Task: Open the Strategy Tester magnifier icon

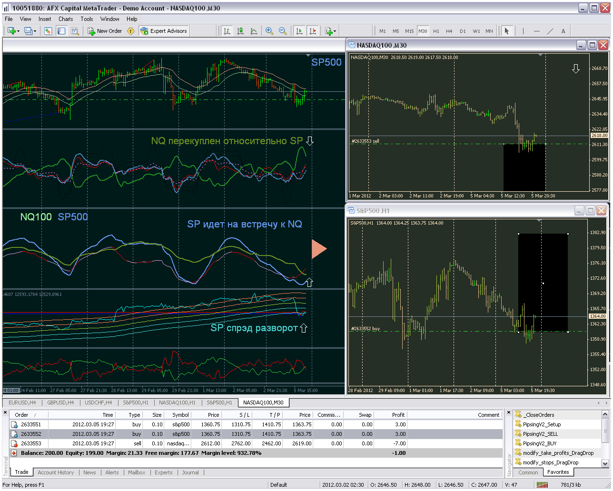Action: 75,31
